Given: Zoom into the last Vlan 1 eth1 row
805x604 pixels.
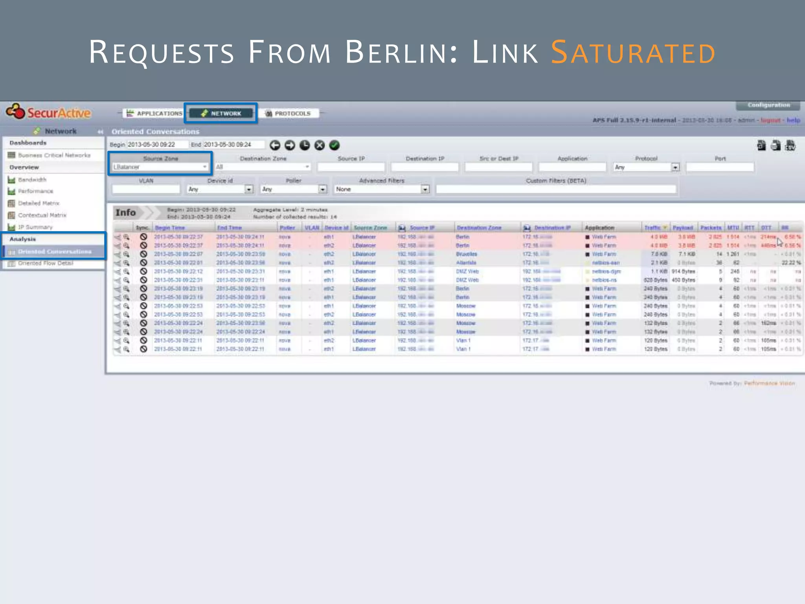Looking at the screenshot, I should (126, 349).
